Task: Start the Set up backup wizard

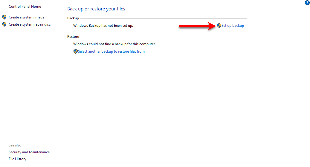Action: pos(233,26)
